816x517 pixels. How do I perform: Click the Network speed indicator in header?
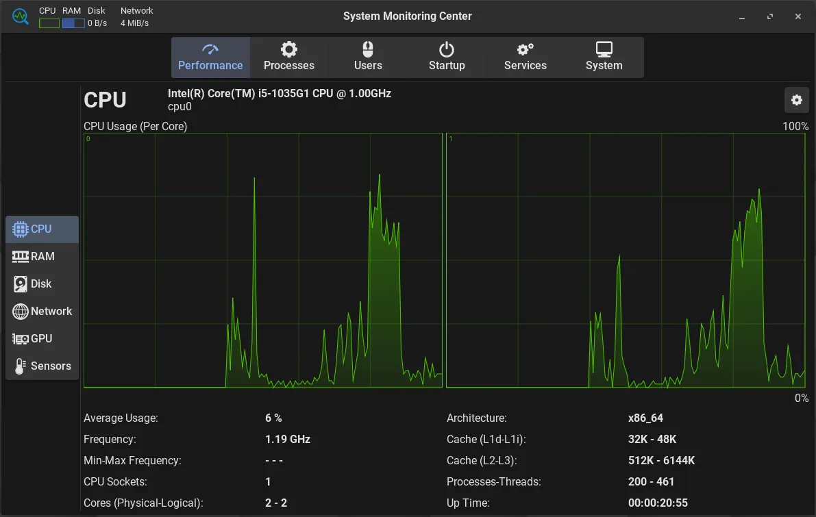(x=136, y=23)
